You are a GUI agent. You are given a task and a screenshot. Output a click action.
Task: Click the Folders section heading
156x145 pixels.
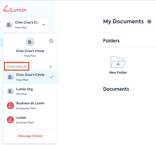111,41
